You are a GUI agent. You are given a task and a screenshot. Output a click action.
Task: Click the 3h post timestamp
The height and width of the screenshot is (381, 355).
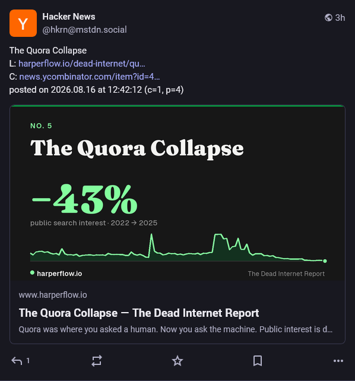point(340,18)
